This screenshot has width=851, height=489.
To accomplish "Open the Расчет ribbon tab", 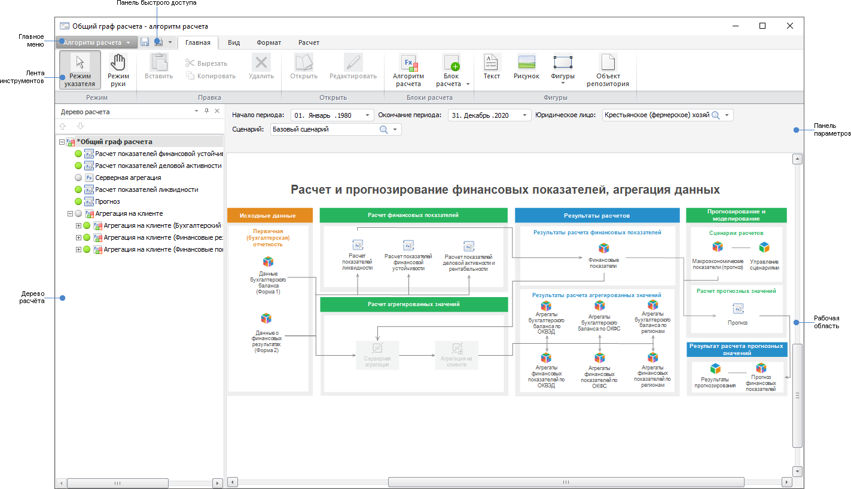I will (308, 42).
